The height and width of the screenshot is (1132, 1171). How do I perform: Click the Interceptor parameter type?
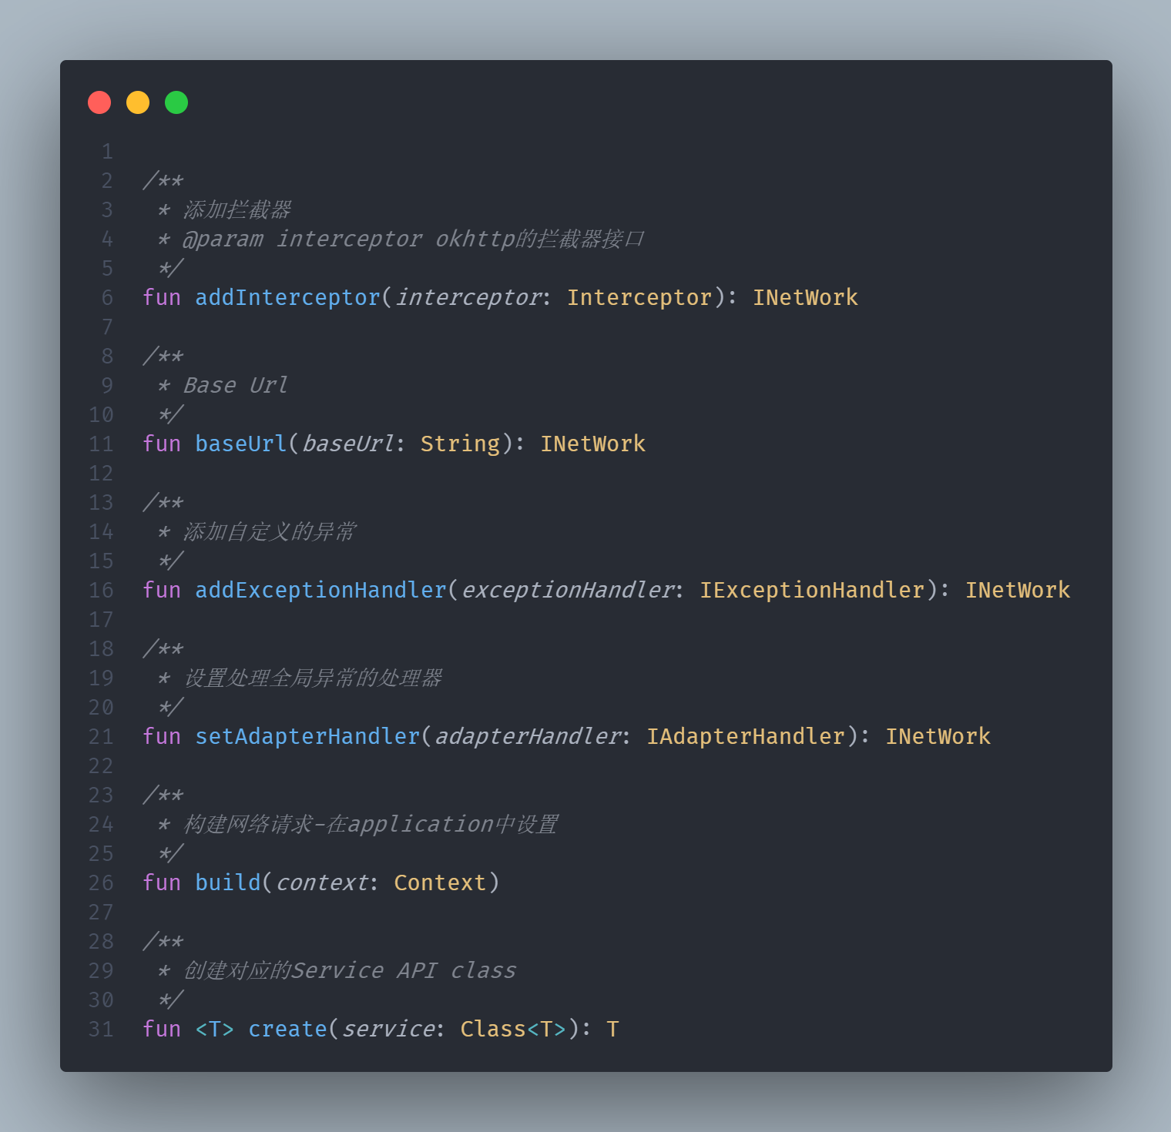click(x=639, y=297)
